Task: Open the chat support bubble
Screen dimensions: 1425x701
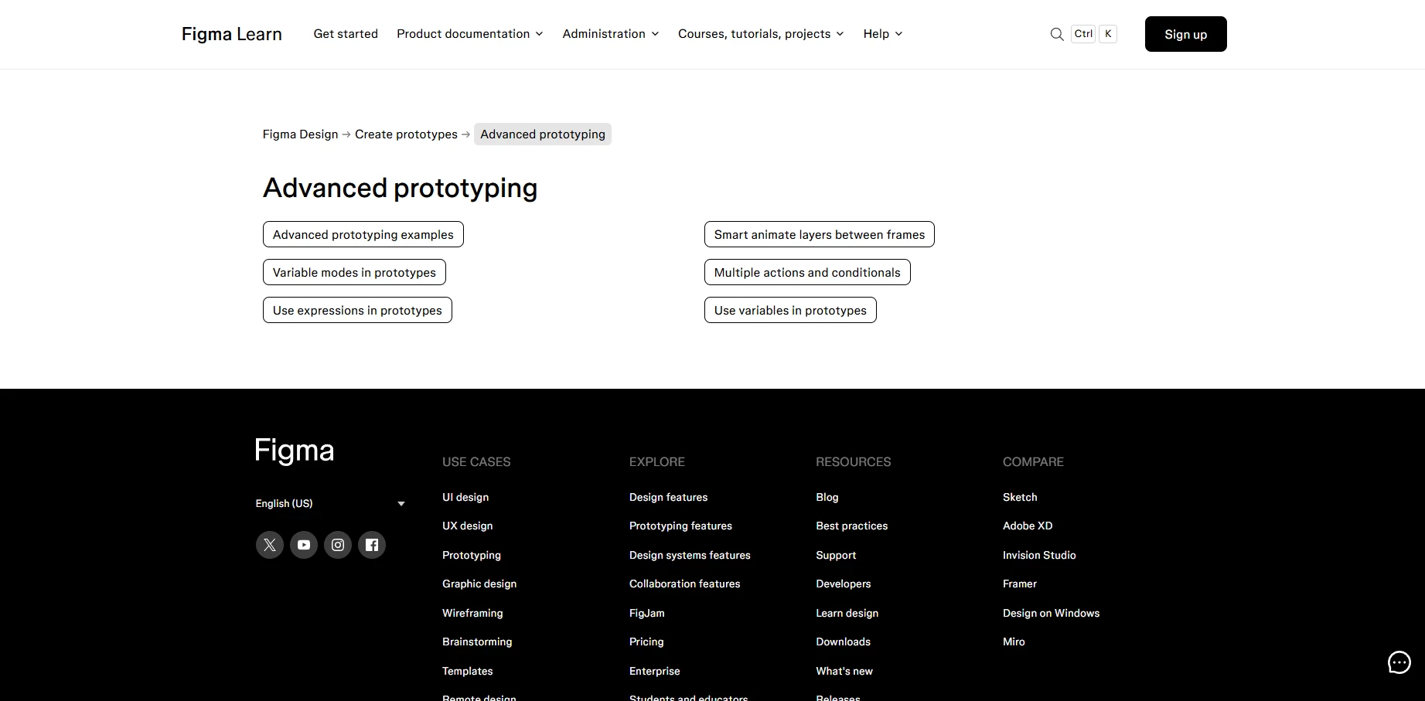Action: point(1399,662)
